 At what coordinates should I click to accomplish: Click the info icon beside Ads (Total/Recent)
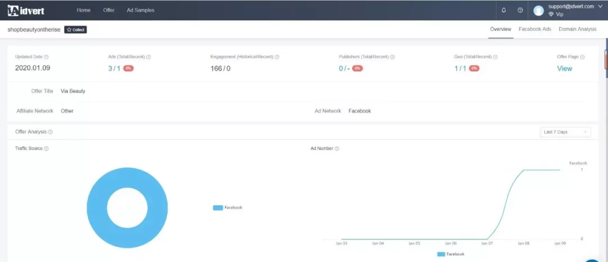point(149,57)
